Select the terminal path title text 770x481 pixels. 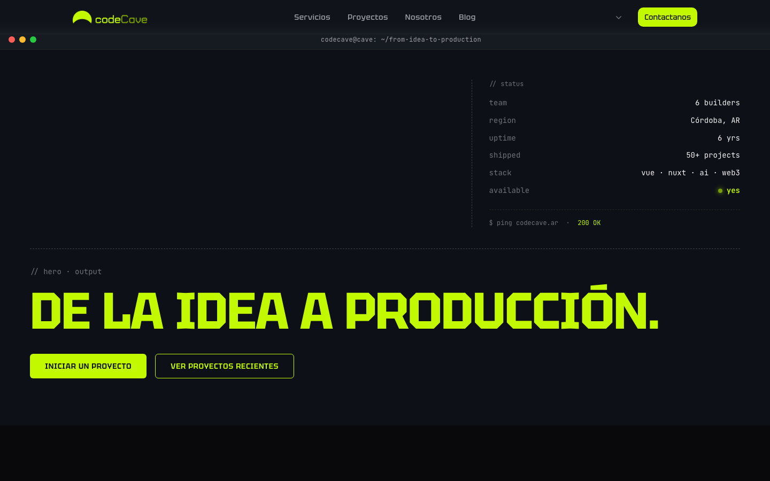[x=401, y=40]
